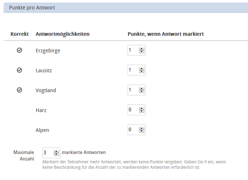Viewport: 248px width, 180px height.
Task: Increase points for Erzgebirge with up arrow
Action: click(x=142, y=49)
